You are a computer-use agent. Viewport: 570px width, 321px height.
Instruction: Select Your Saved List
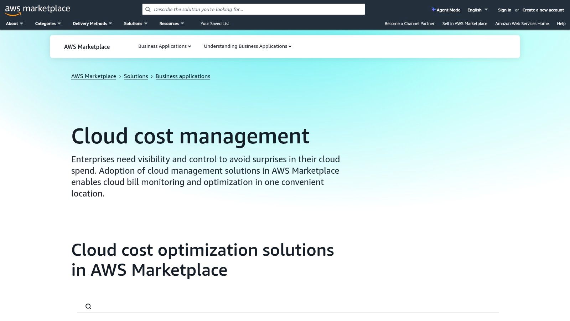coord(214,24)
